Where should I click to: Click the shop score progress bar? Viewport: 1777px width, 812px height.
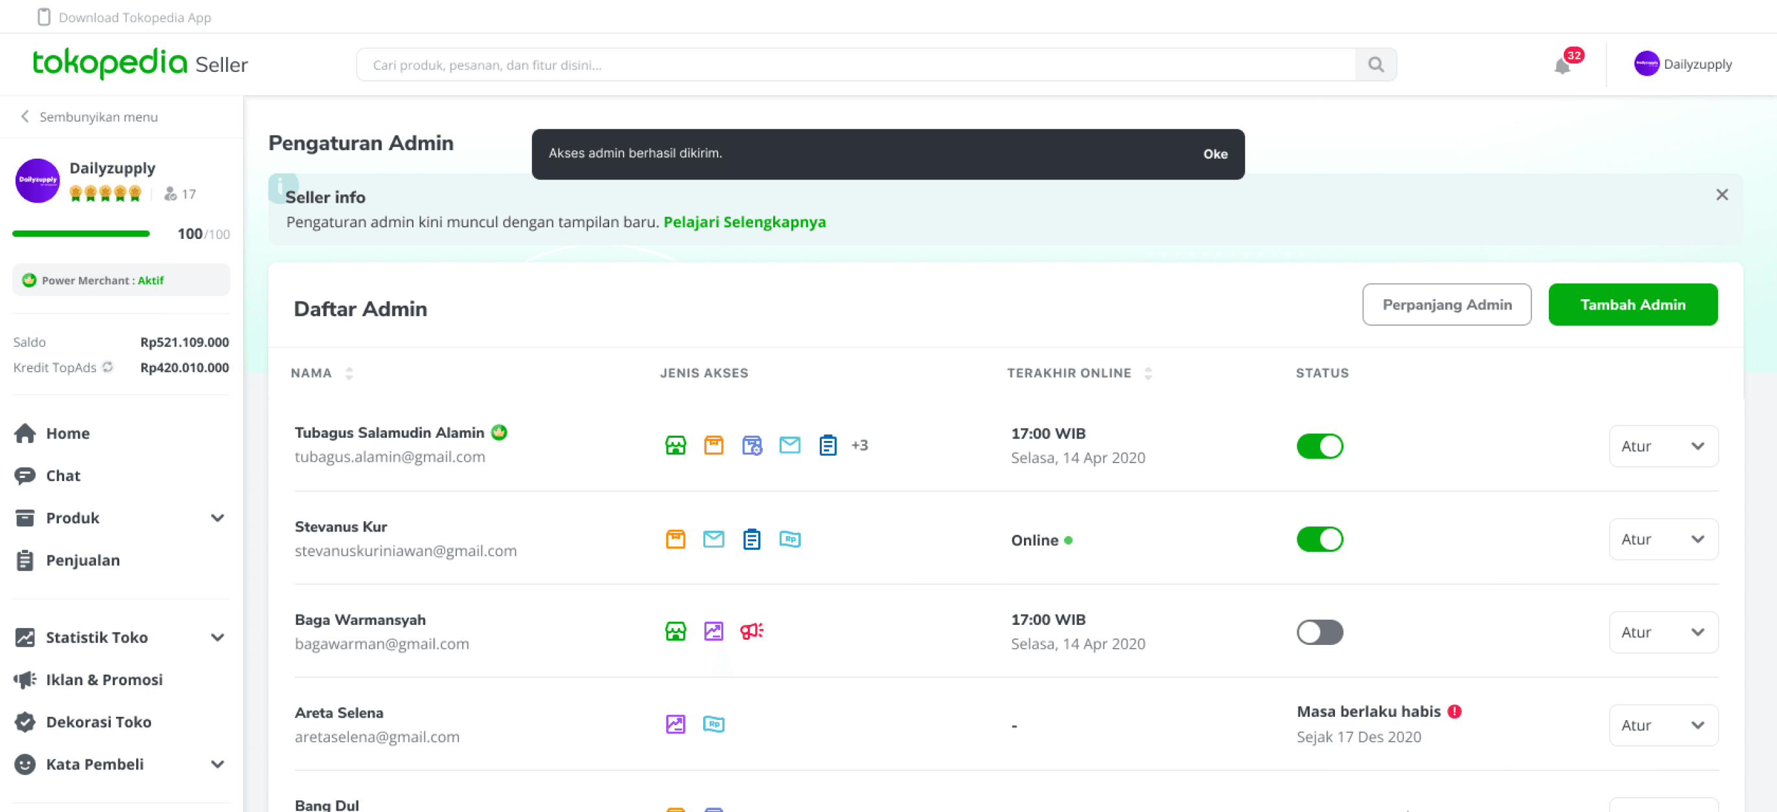point(81,234)
